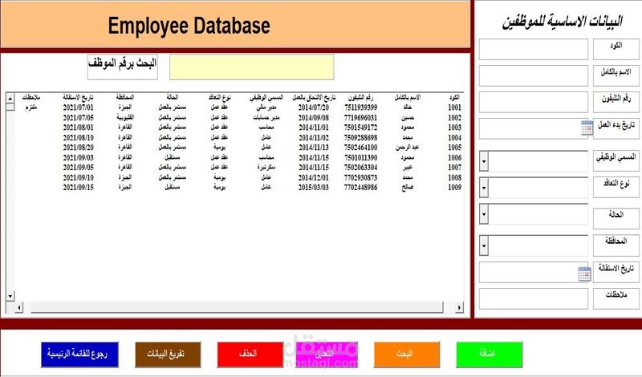Click phone number 7509288698

pyautogui.click(x=360, y=137)
